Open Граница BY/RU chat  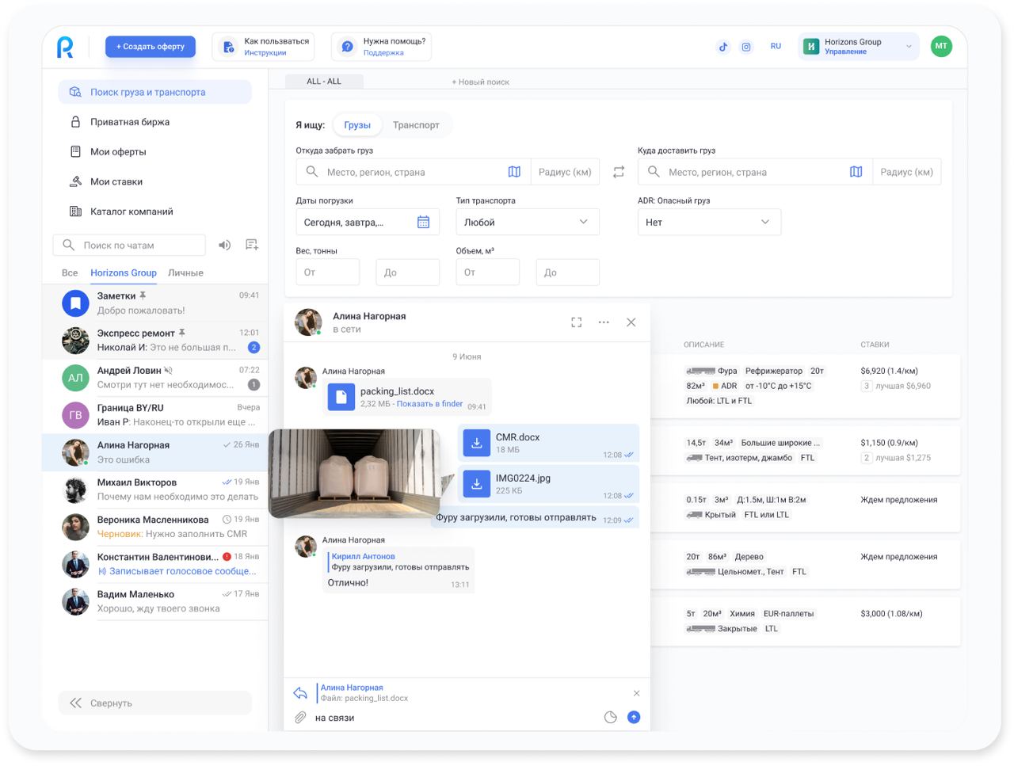tap(155, 414)
